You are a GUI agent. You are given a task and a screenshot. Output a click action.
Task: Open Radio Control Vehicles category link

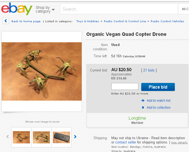[167, 21]
